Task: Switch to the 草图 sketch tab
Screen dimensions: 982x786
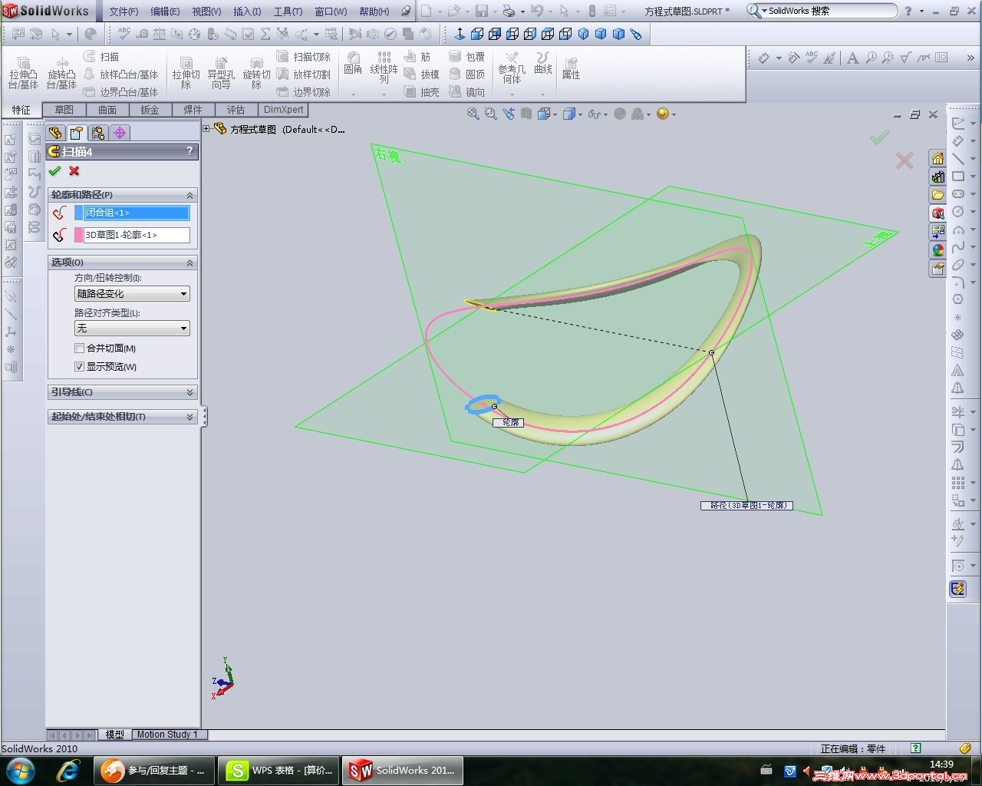Action: click(x=64, y=110)
